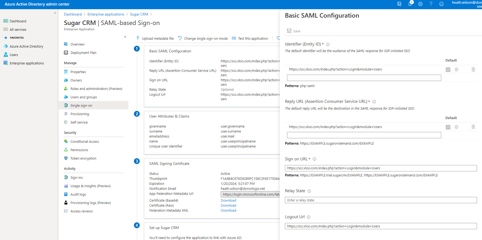Click Save in SAML configuration panel
Image resolution: width=482 pixels, height=240 pixels.
[x=294, y=31]
